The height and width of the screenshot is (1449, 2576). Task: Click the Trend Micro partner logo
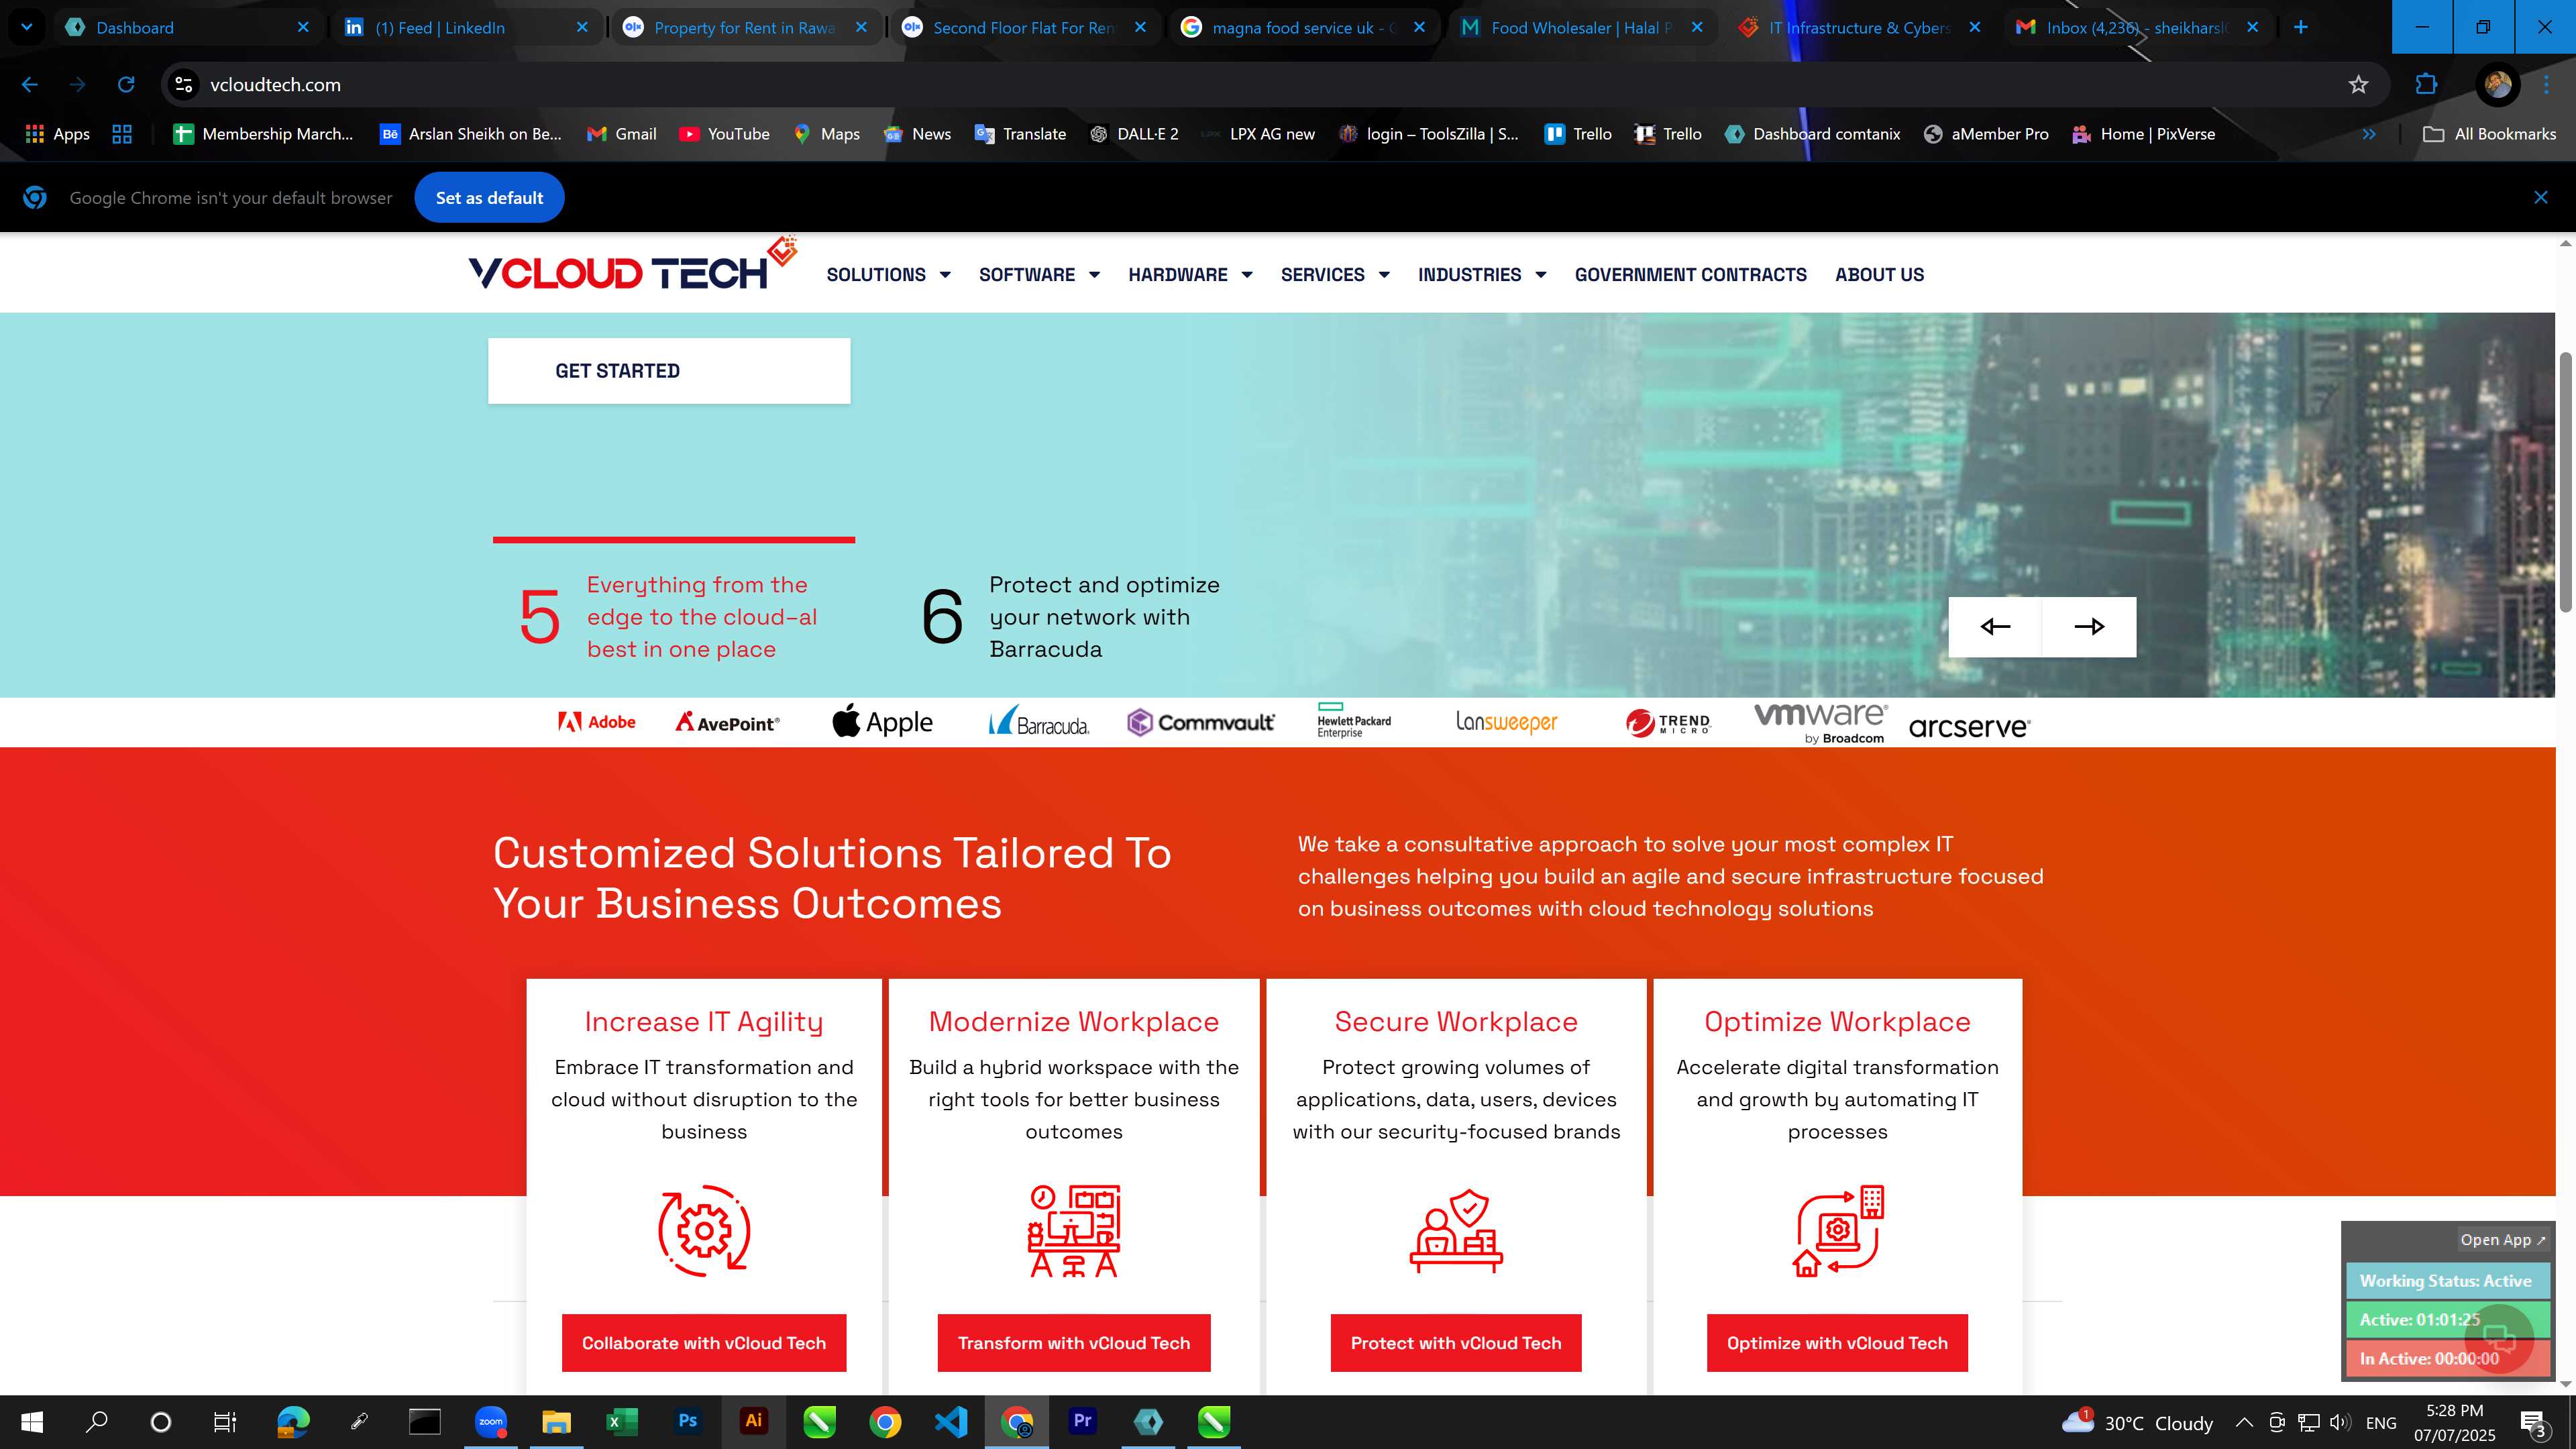[x=1668, y=722]
